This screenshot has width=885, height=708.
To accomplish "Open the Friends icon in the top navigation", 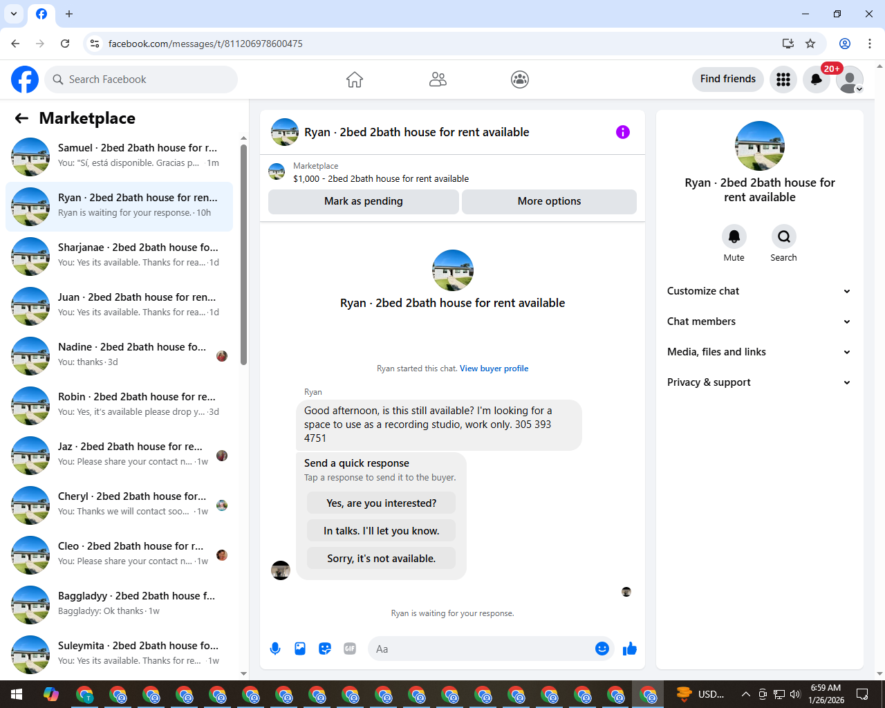I will 438,80.
